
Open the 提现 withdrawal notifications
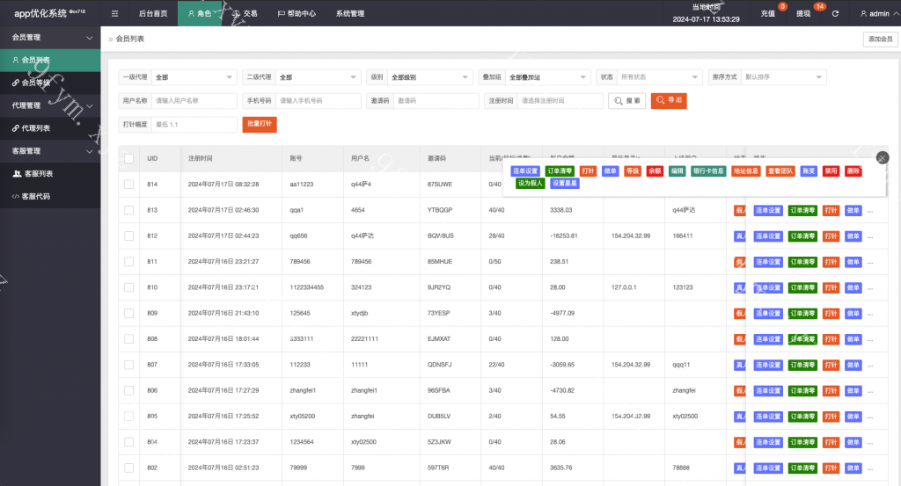pyautogui.click(x=802, y=13)
